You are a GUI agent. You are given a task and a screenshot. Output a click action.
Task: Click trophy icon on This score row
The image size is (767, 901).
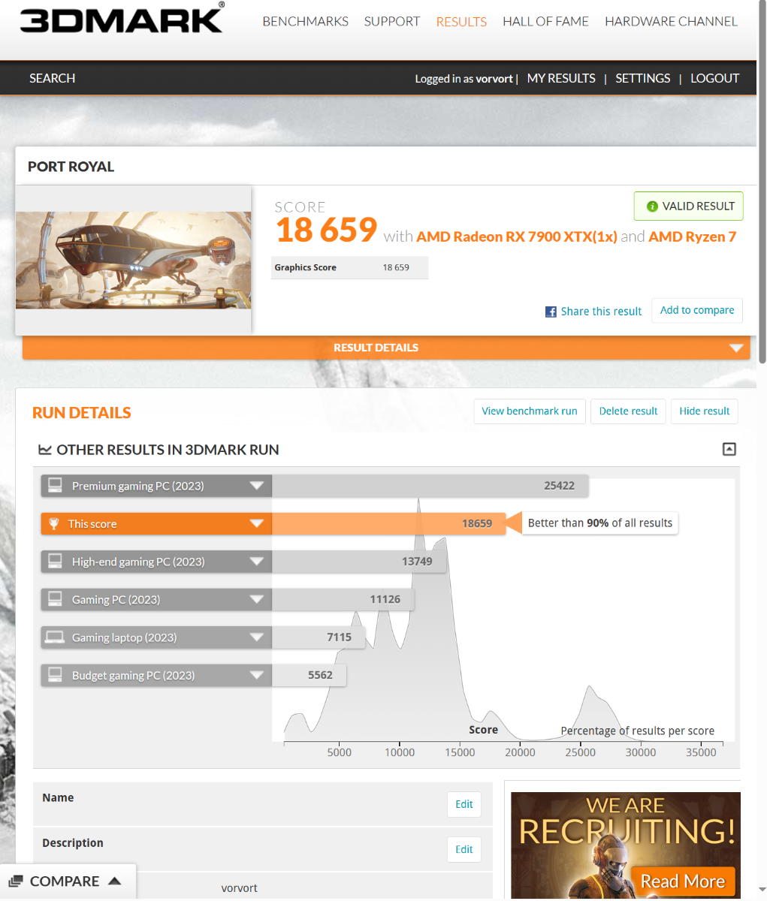[x=53, y=523]
